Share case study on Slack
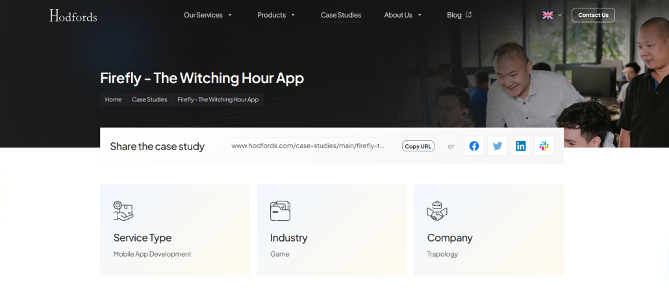The width and height of the screenshot is (669, 304). tap(544, 146)
